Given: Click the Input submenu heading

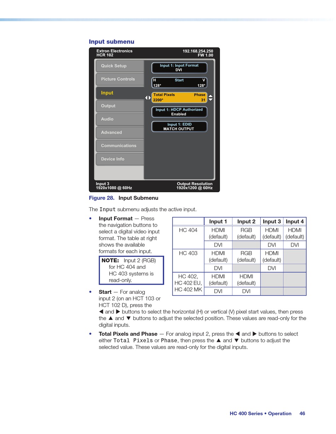Looking at the screenshot, I should pos(111,42).
